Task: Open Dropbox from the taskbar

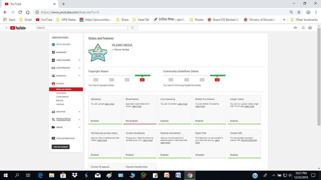Action: (x=75, y=175)
